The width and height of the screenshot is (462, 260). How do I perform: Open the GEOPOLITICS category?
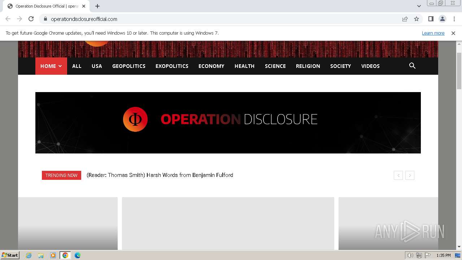coord(129,66)
